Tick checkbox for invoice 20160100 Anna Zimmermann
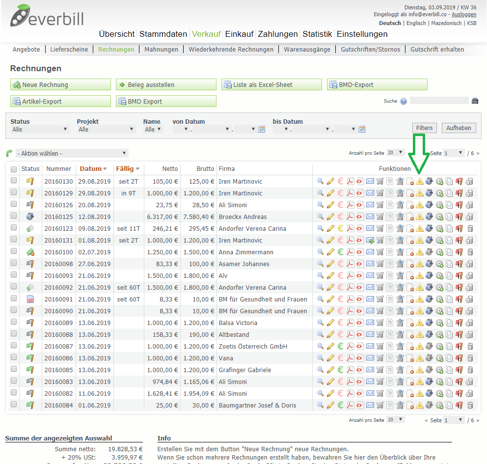The width and height of the screenshot is (487, 464). (x=14, y=251)
